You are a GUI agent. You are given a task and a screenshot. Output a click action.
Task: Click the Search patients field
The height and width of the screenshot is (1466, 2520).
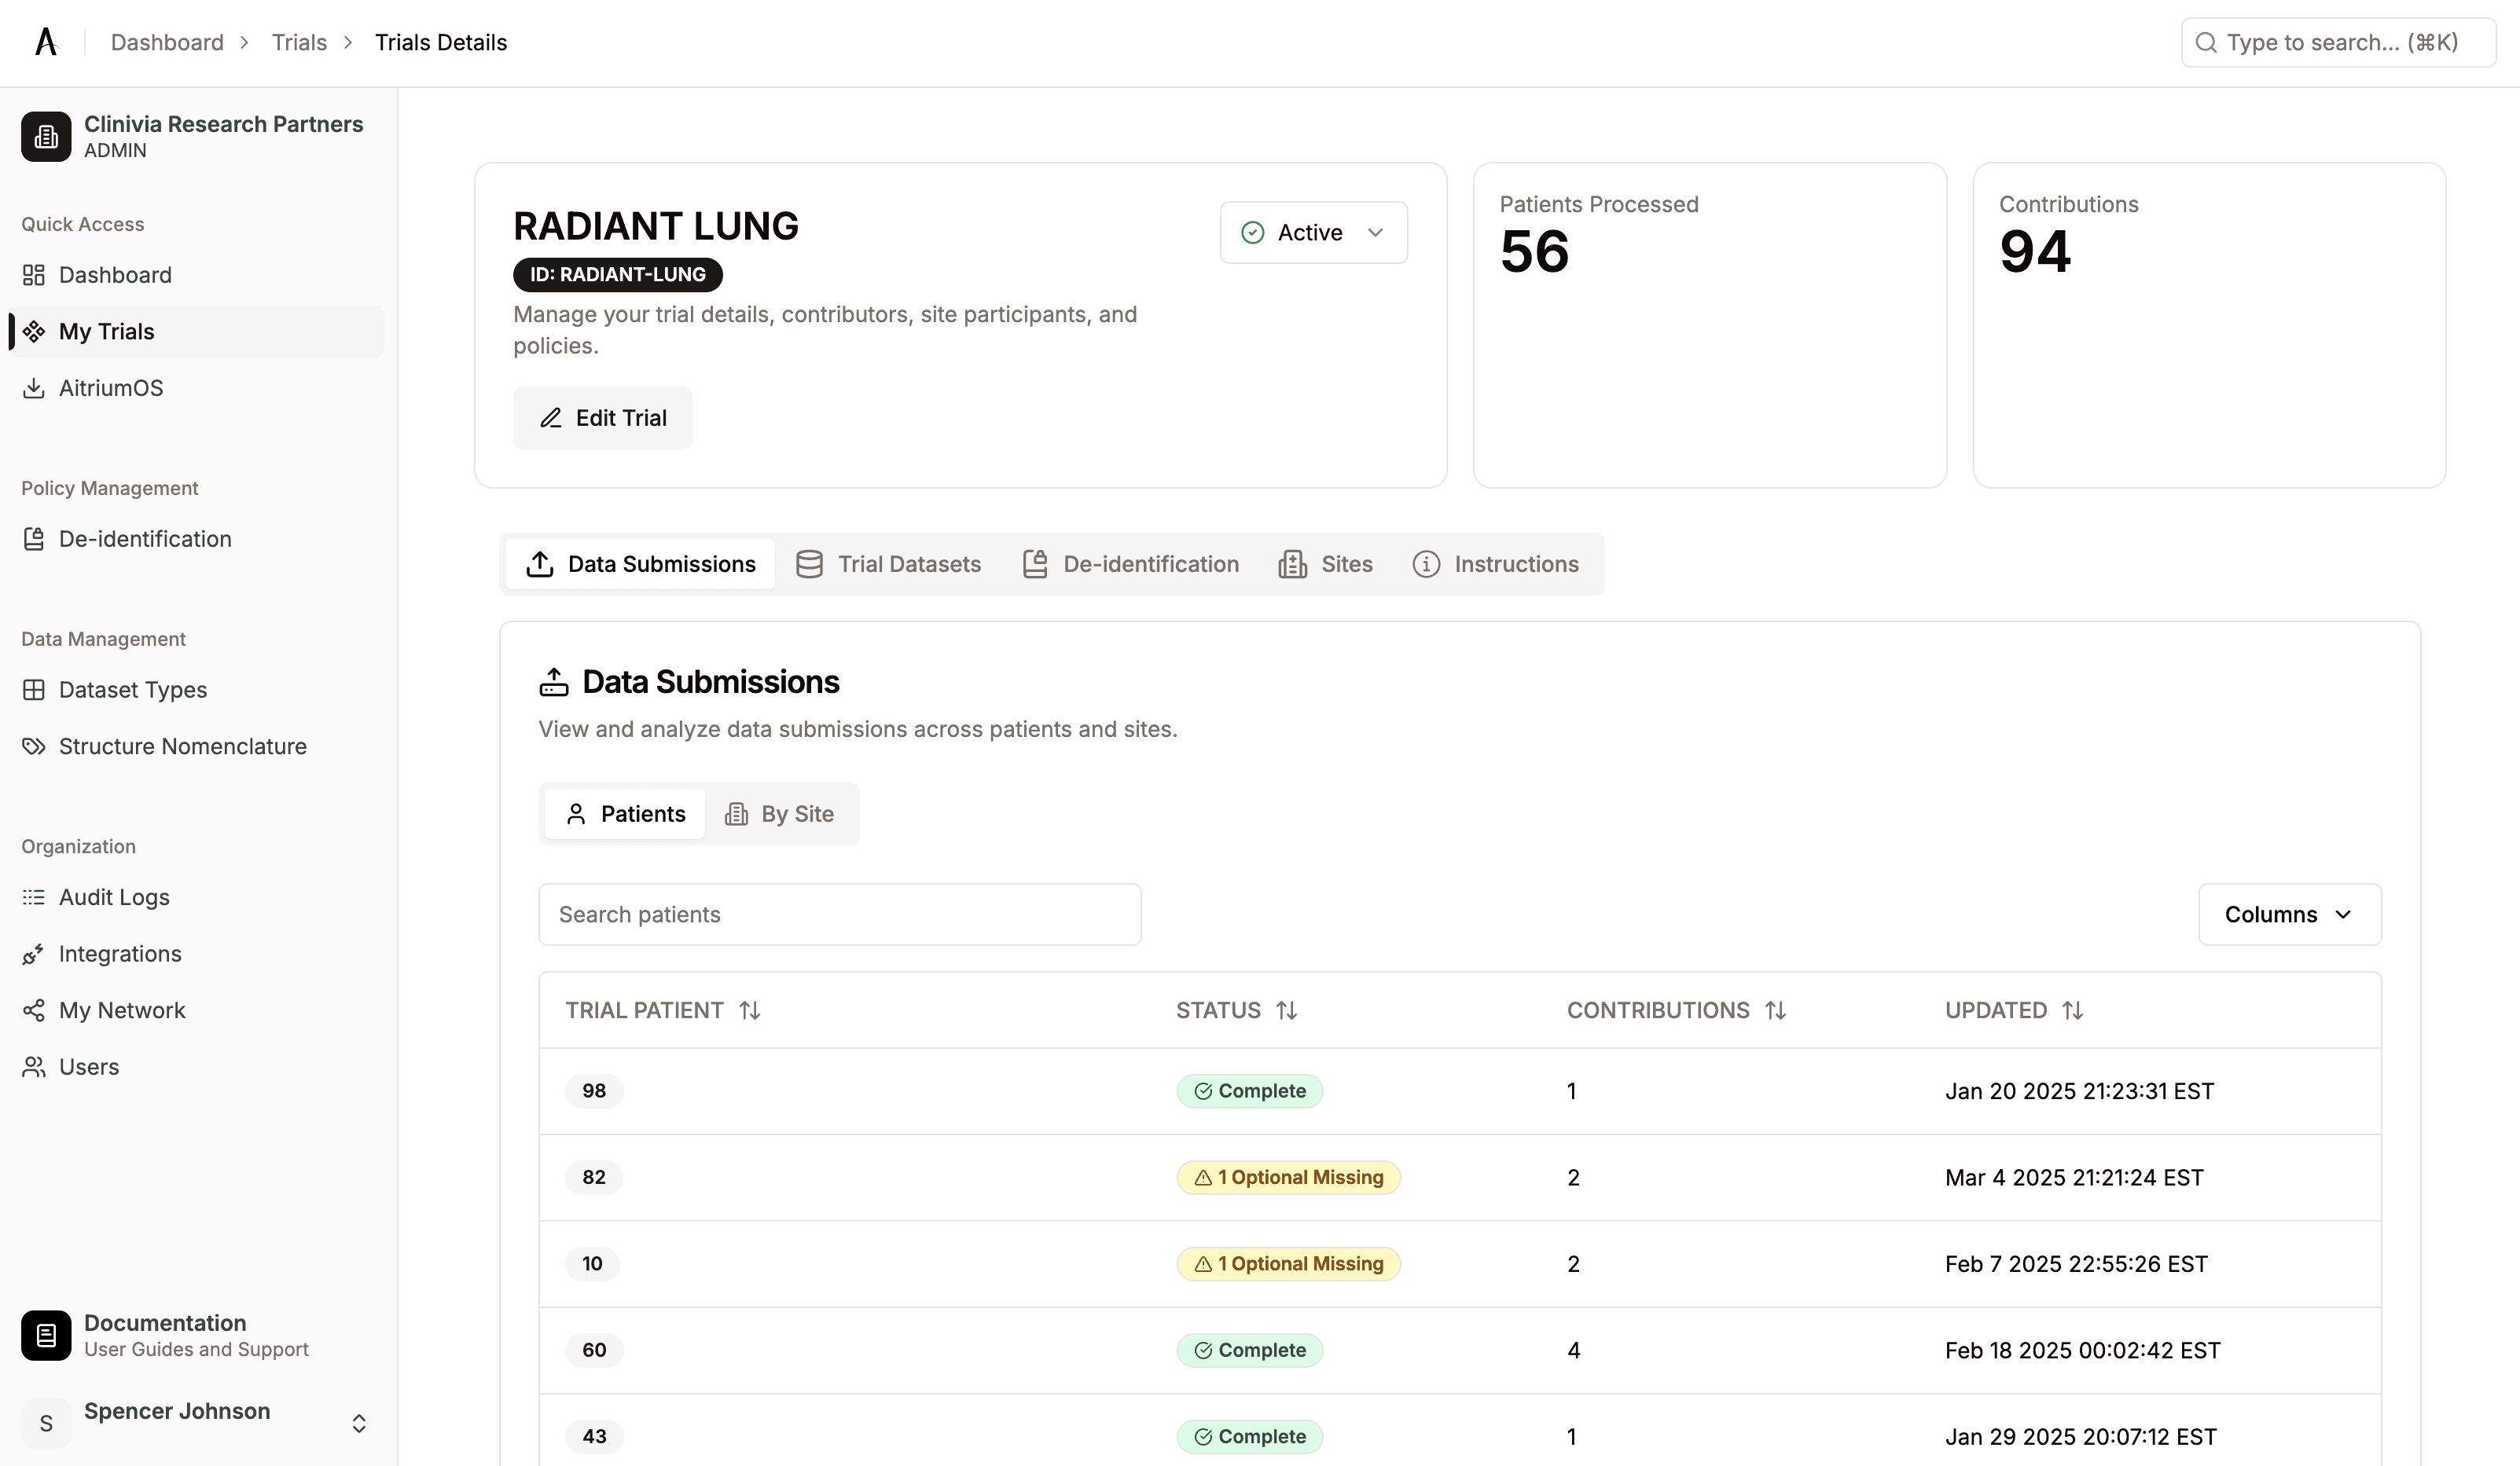(839, 914)
